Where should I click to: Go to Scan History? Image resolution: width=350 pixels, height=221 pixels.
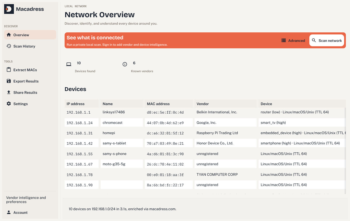pos(30,46)
